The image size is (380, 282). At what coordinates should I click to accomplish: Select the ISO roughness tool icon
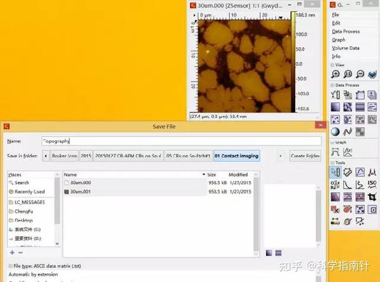(x=372, y=185)
